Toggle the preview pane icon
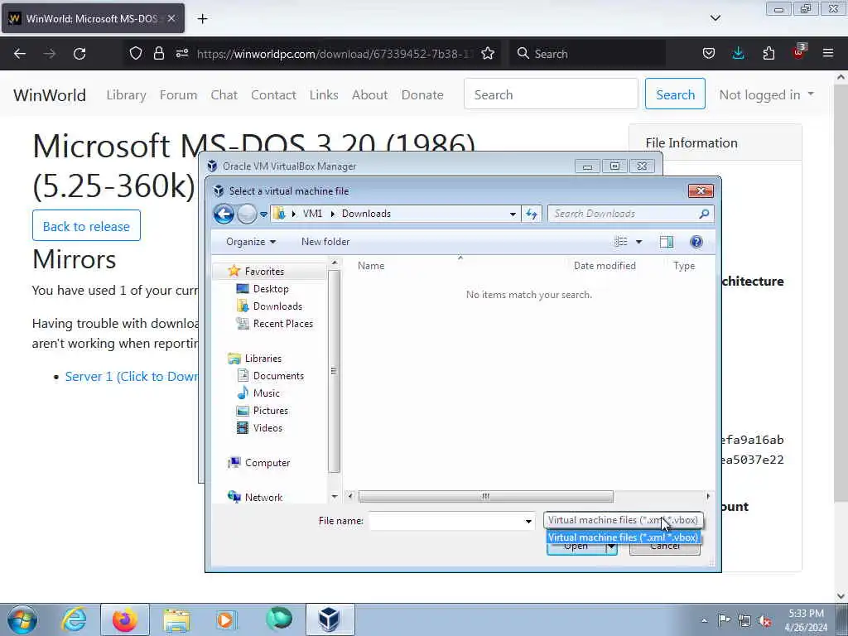848x636 pixels. click(x=667, y=242)
